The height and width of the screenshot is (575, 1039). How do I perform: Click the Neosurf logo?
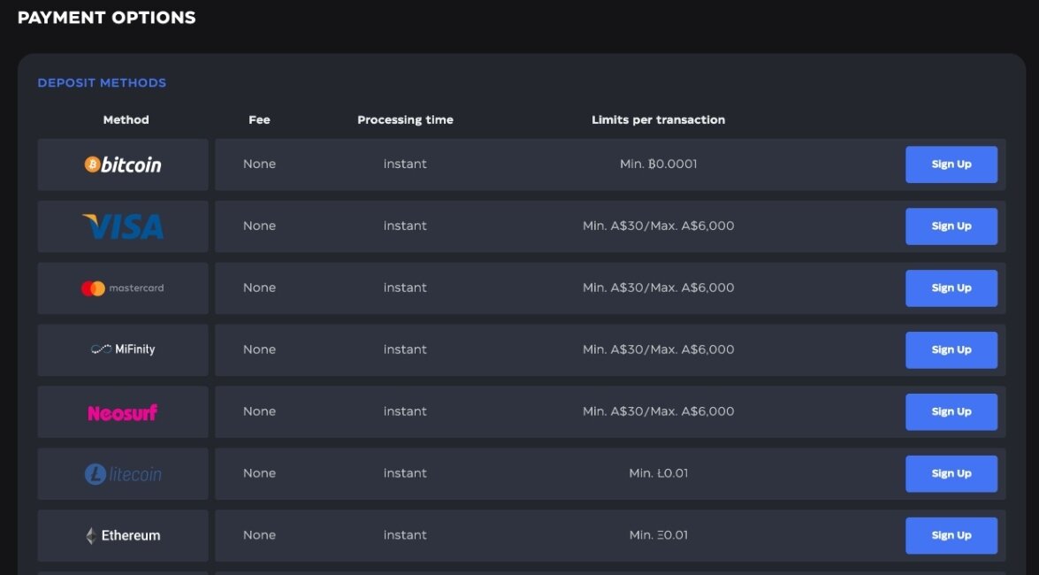pos(123,412)
